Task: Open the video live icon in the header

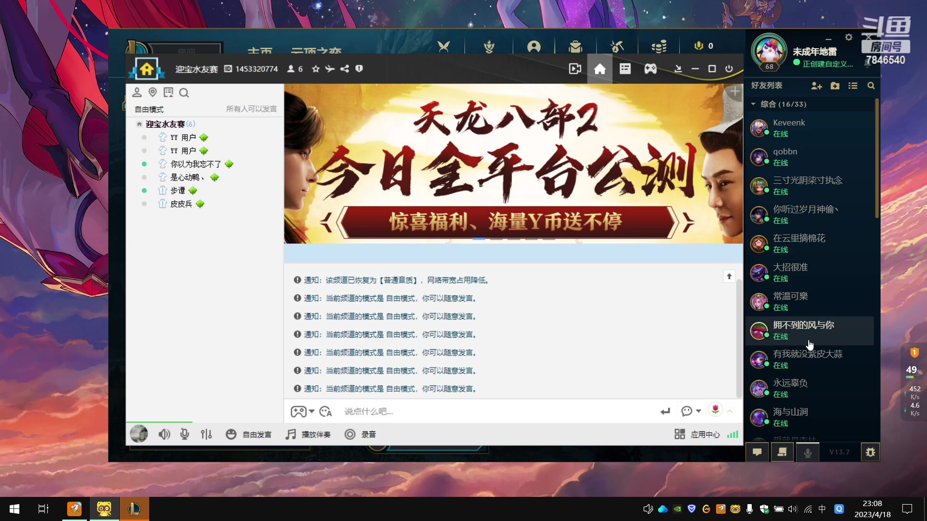Action: [x=575, y=69]
